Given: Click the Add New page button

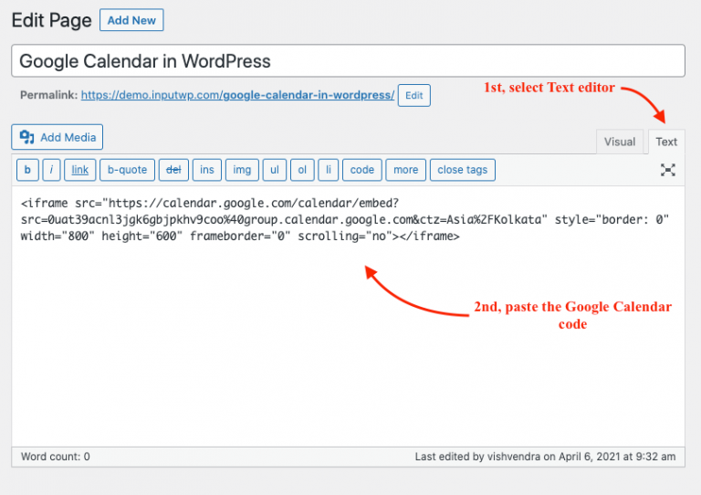Looking at the screenshot, I should click(x=131, y=20).
